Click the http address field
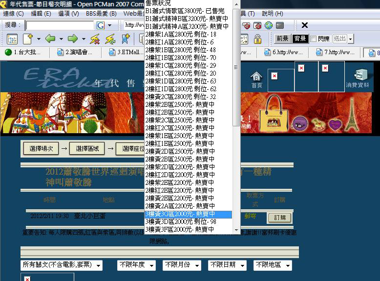Viewport: 380px width, 281px height. 134,25
